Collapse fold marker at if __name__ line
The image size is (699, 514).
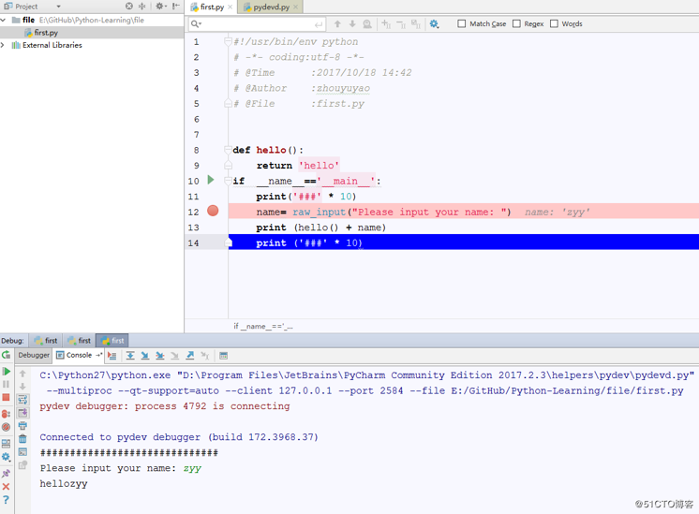click(x=228, y=181)
